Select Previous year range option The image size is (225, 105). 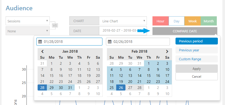(197, 50)
